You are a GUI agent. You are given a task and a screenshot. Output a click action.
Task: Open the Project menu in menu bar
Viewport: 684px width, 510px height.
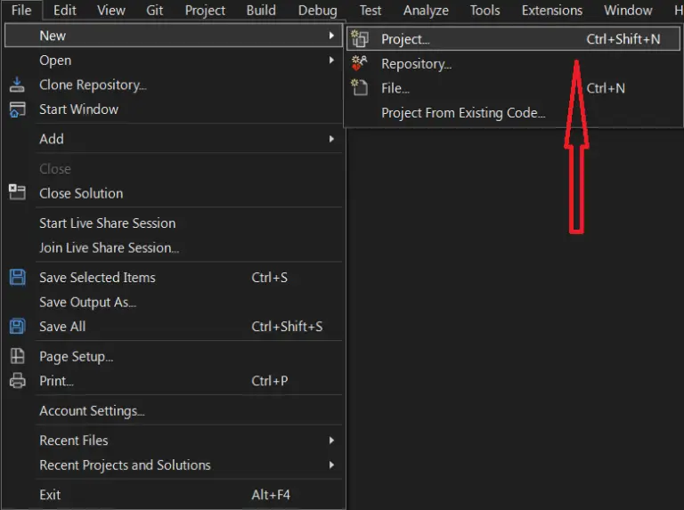click(205, 10)
